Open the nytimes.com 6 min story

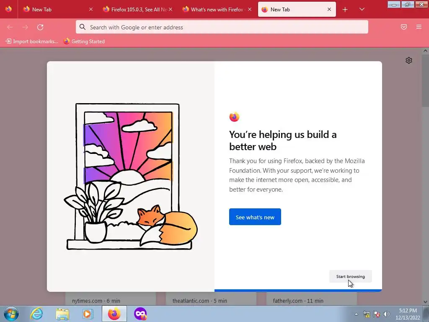tap(111, 299)
